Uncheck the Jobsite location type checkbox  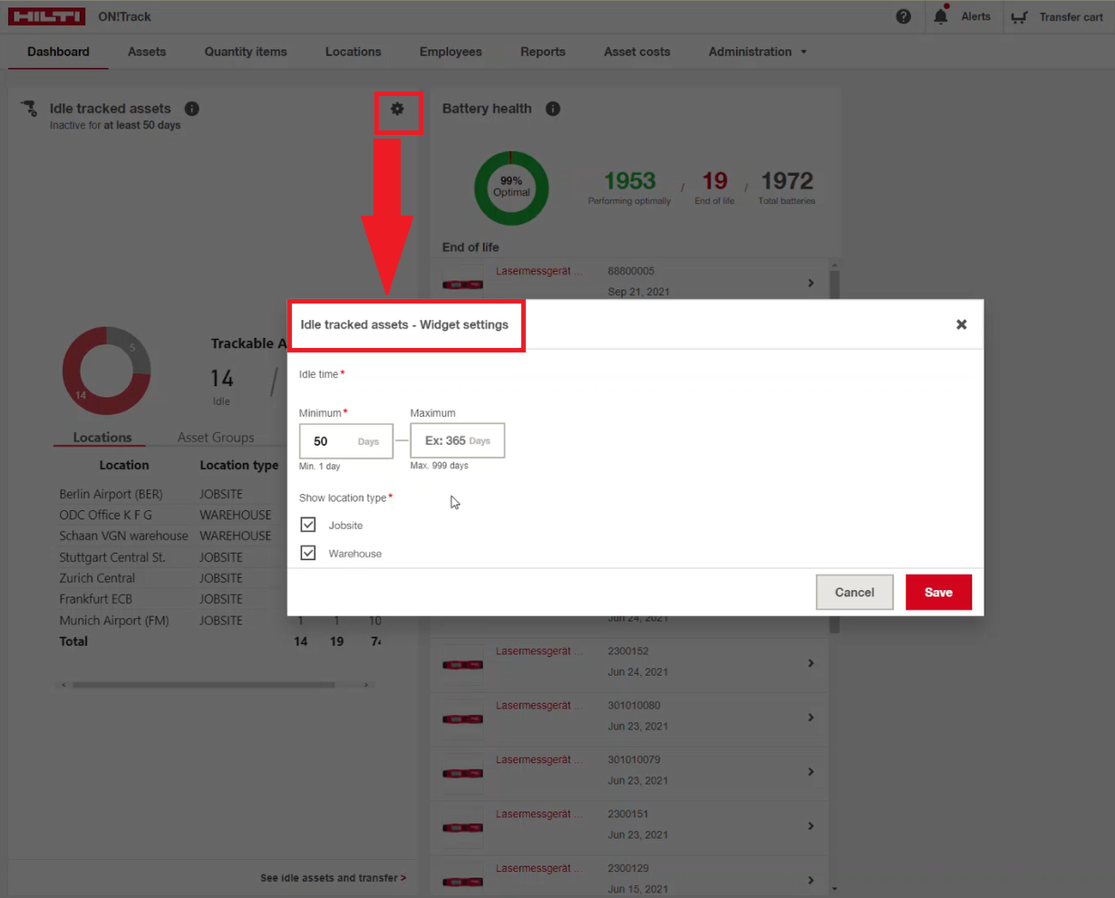coord(308,525)
